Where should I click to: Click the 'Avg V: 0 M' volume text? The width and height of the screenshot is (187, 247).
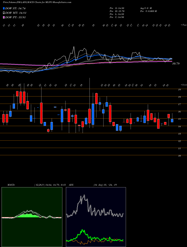[x=145, y=8]
